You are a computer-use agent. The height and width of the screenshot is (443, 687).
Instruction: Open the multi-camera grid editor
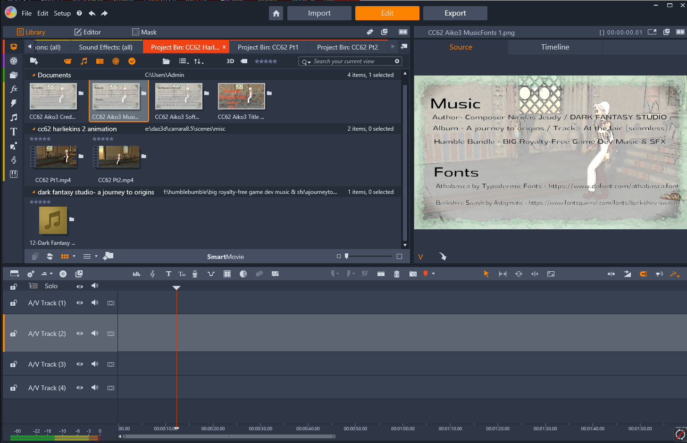[x=227, y=274]
